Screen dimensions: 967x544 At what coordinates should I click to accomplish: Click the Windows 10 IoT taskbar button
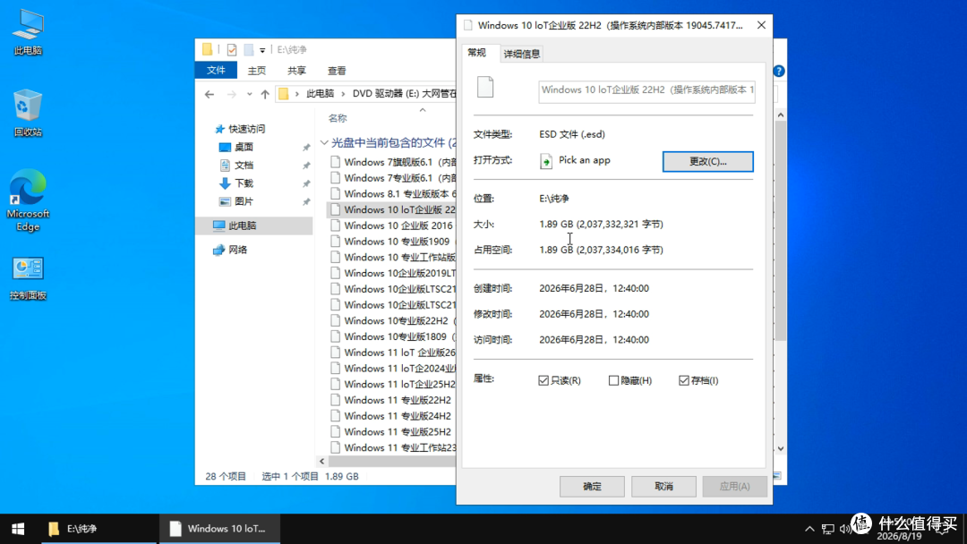click(220, 529)
